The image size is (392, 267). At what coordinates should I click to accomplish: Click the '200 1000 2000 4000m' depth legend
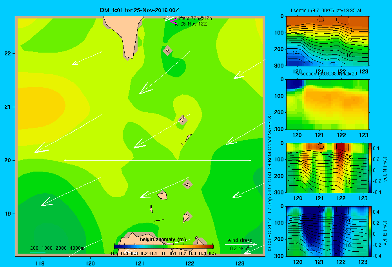coord(57,248)
